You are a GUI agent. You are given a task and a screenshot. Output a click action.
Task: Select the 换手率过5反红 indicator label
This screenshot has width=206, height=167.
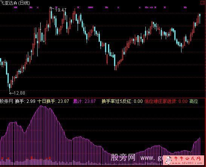point(116,101)
